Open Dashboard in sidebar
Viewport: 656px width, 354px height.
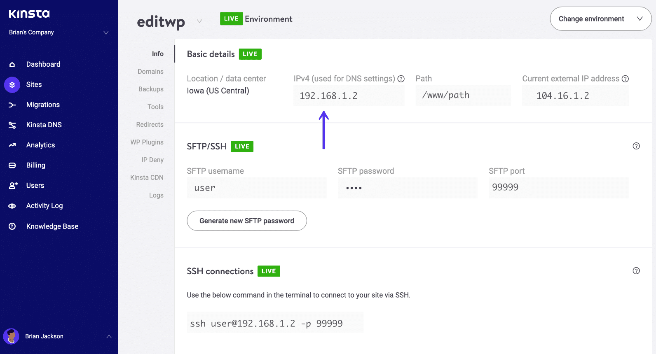click(x=43, y=64)
